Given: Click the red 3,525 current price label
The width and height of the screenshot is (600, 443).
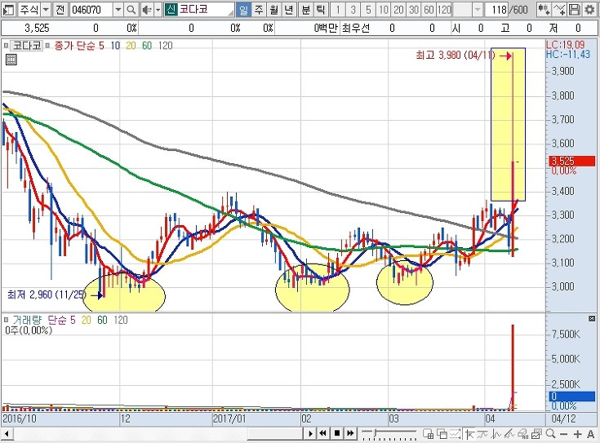Looking at the screenshot, I should pos(572,161).
